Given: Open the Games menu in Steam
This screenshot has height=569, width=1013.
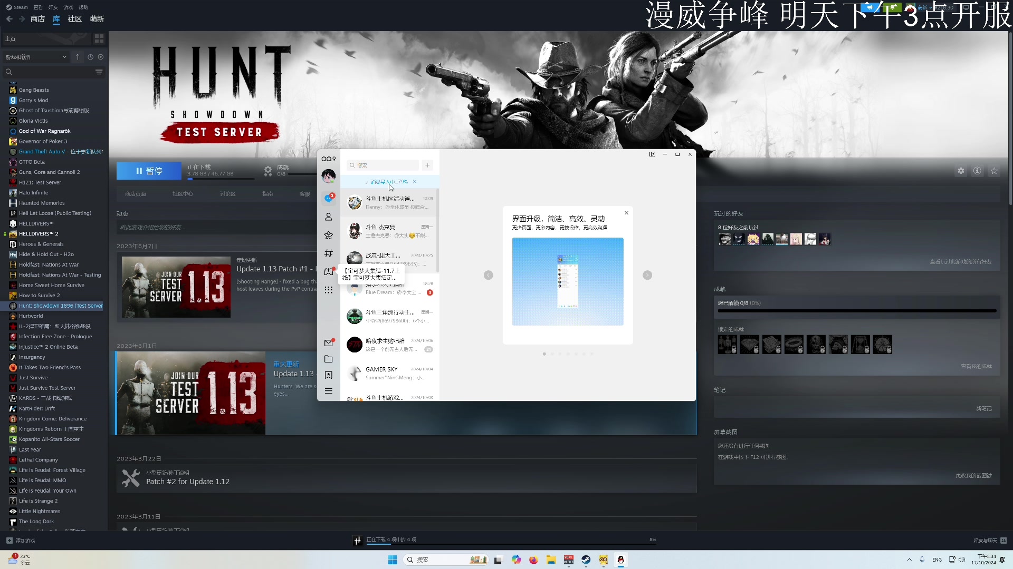Looking at the screenshot, I should tap(68, 7).
